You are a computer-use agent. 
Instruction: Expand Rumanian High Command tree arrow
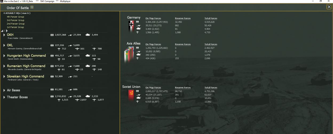(4, 66)
